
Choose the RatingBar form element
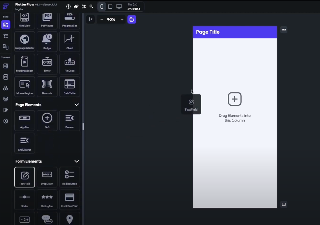point(47,199)
